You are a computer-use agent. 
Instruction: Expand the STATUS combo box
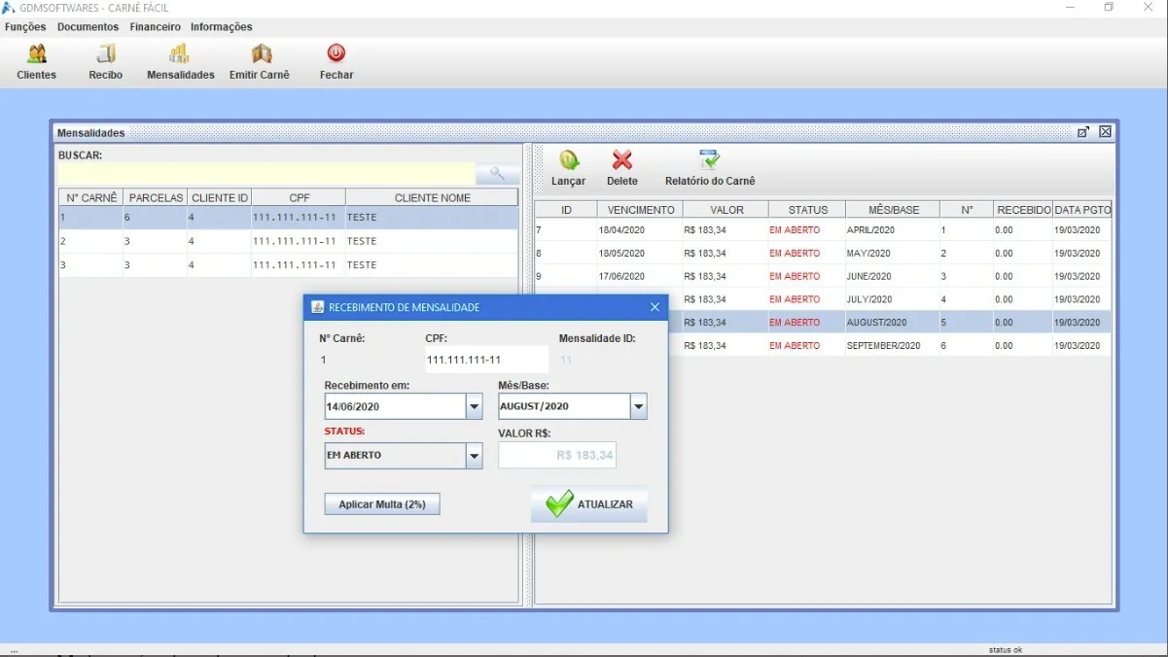[474, 456]
